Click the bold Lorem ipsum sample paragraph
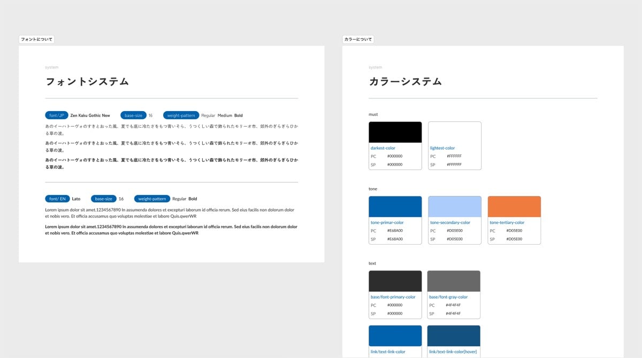This screenshot has width=642, height=358. (171, 230)
